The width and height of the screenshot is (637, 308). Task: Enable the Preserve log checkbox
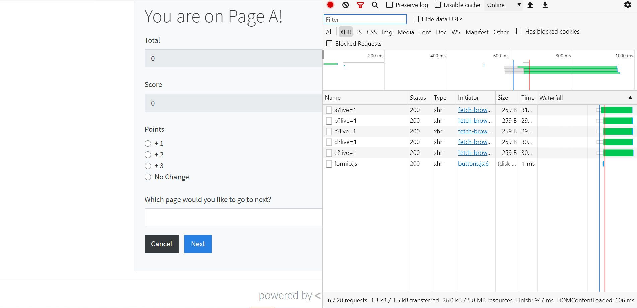coord(389,5)
